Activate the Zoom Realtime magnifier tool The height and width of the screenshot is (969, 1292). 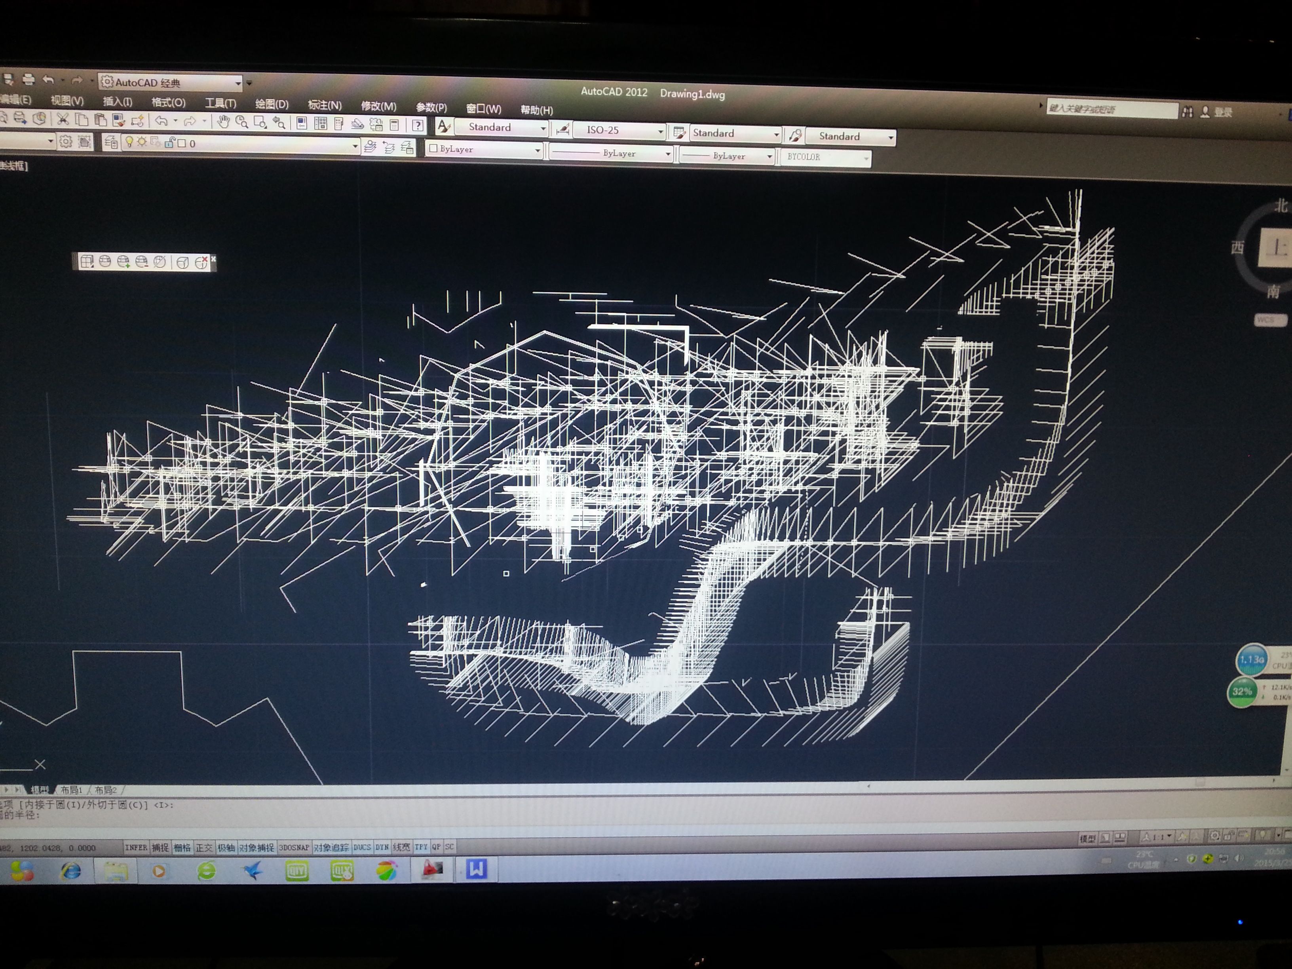point(241,122)
